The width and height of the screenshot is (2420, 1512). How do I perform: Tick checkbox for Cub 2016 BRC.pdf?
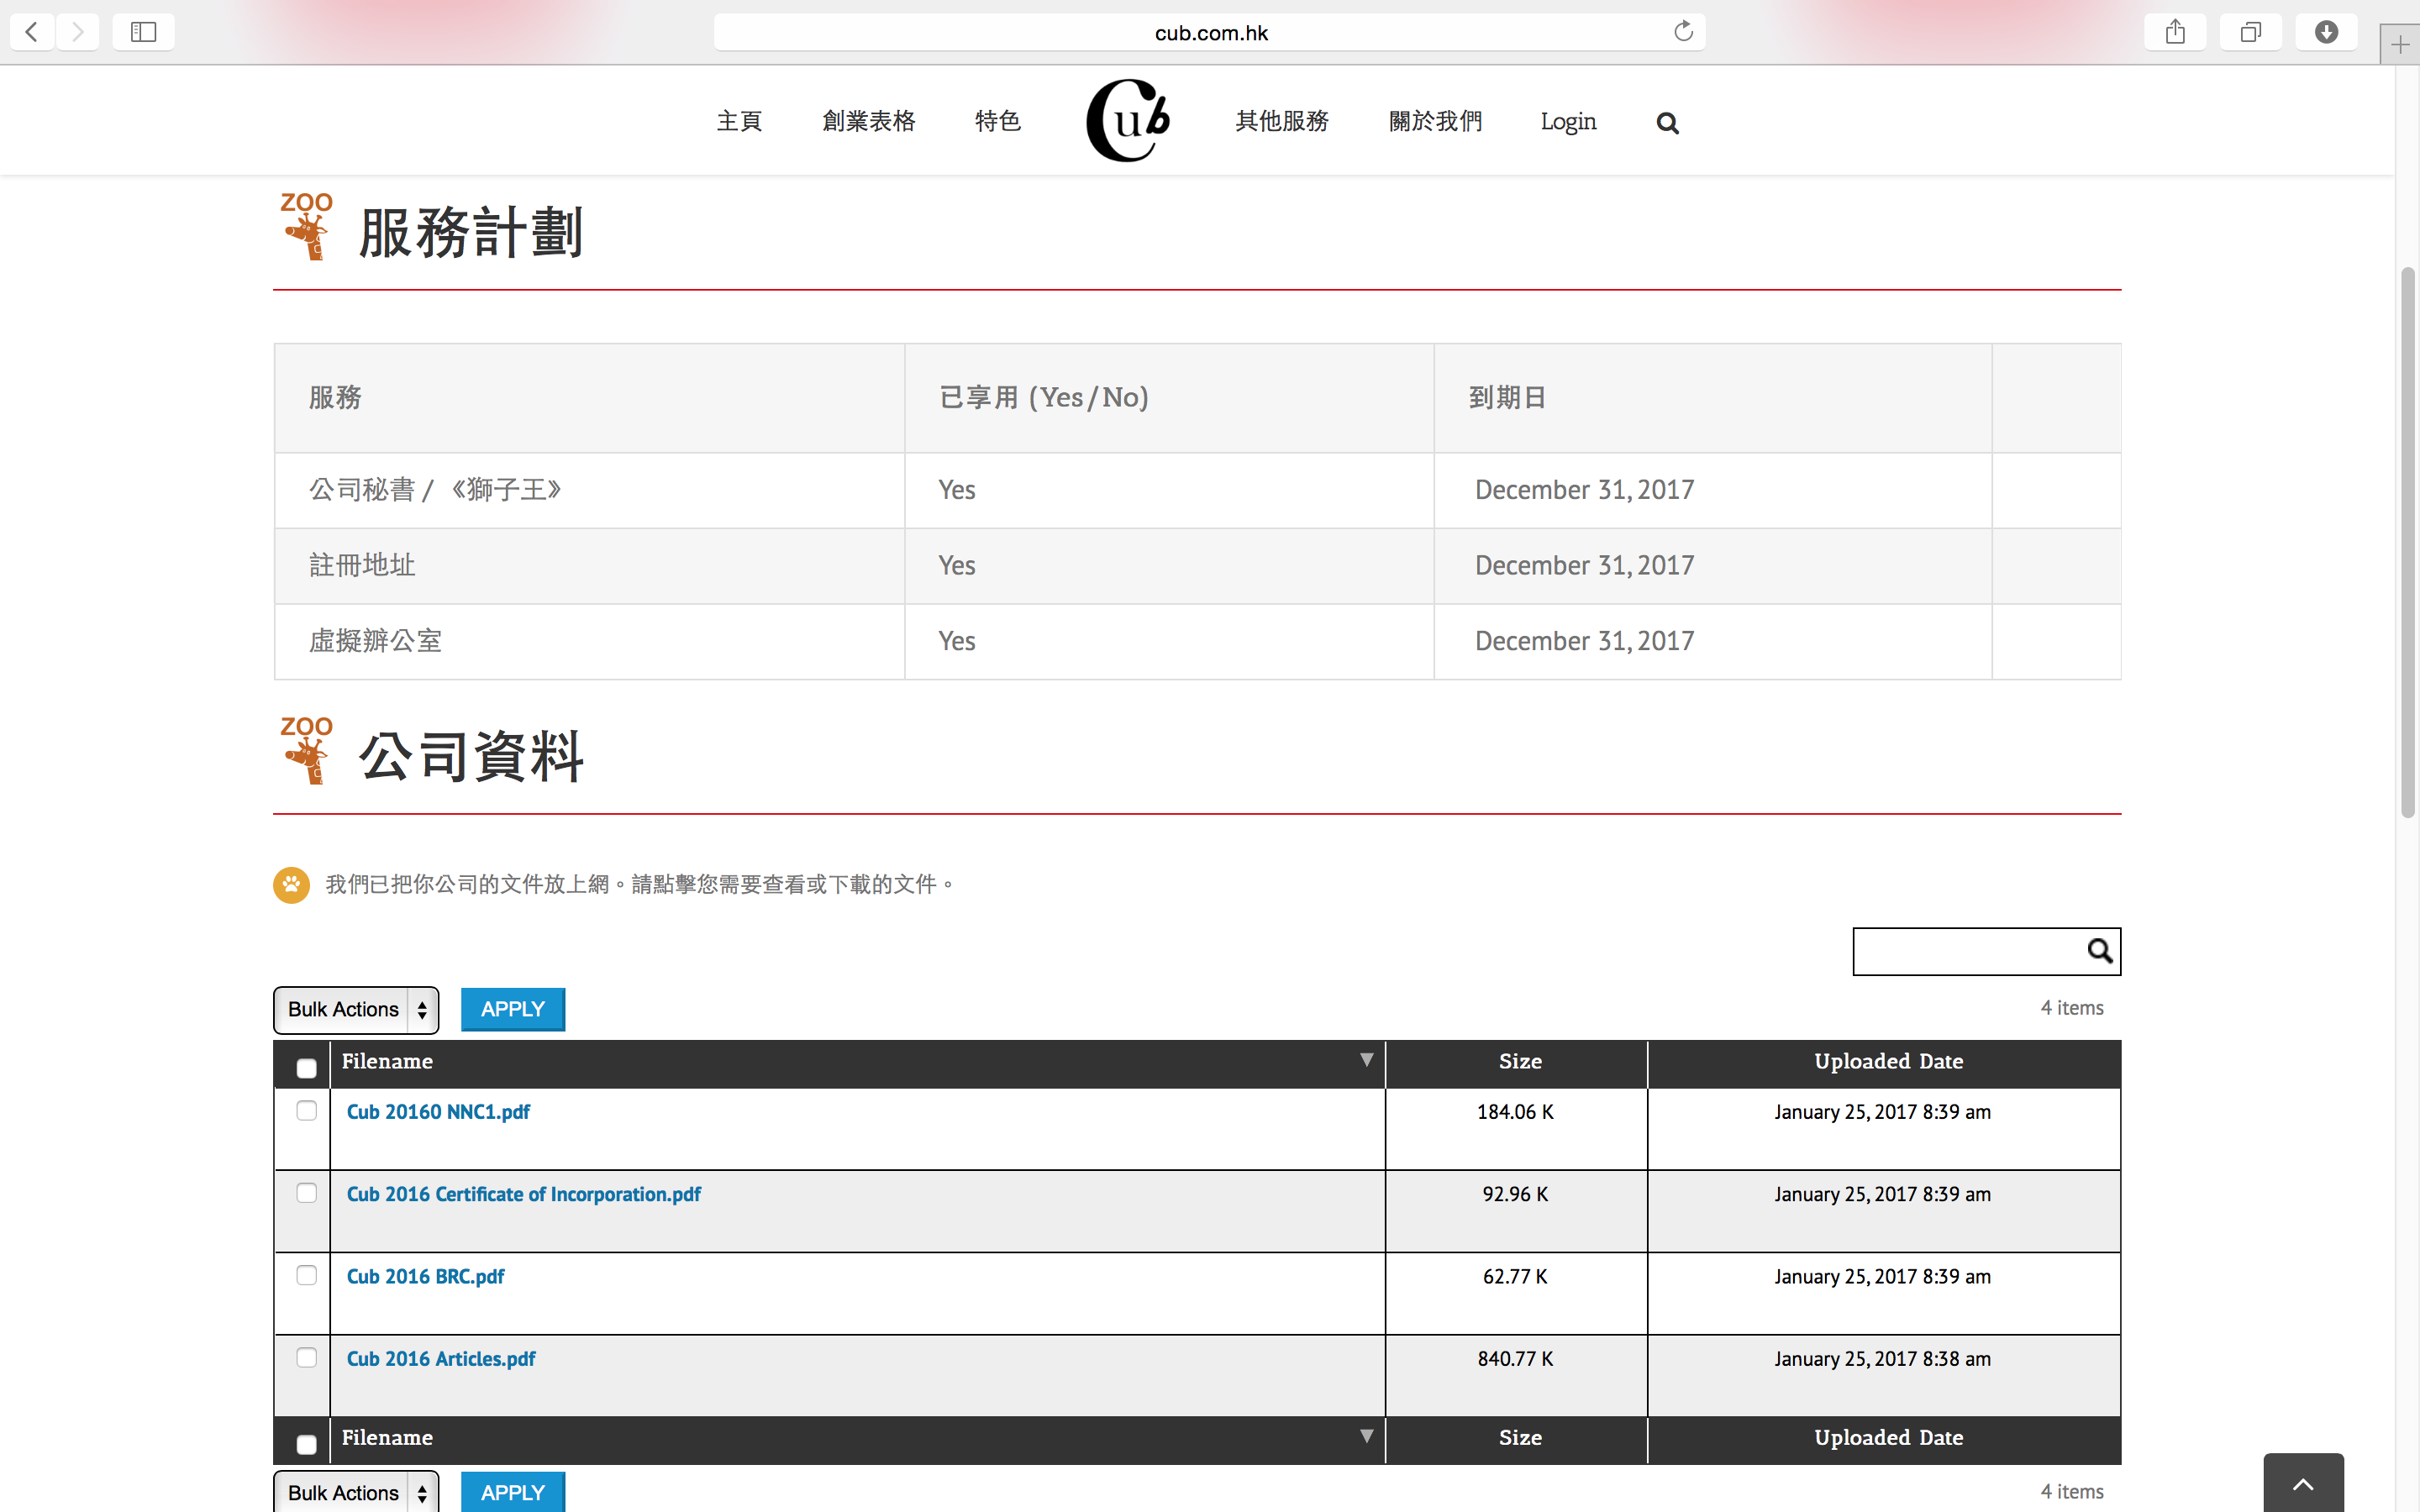306,1274
